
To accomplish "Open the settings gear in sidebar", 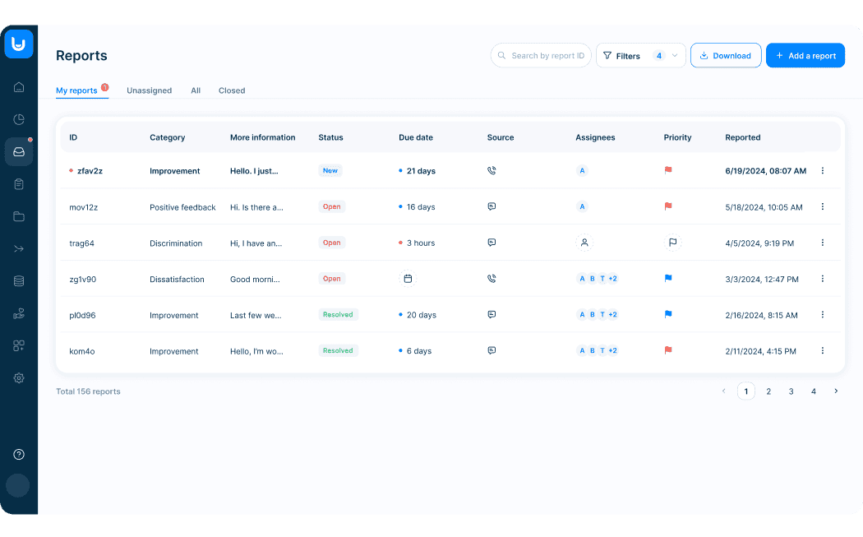I will click(19, 378).
